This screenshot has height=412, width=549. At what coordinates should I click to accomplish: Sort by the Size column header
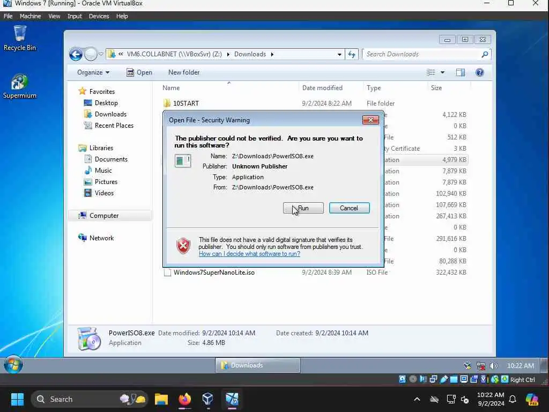click(x=436, y=88)
